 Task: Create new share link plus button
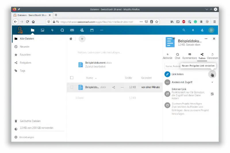[x=212, y=74]
